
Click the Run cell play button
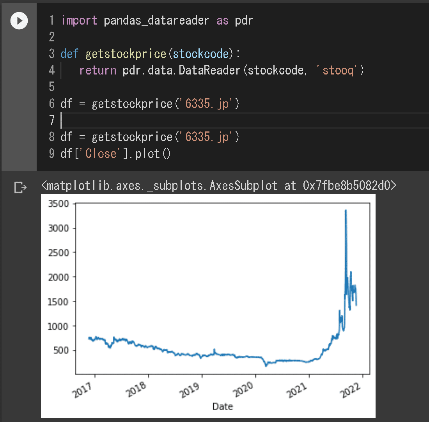tap(19, 21)
